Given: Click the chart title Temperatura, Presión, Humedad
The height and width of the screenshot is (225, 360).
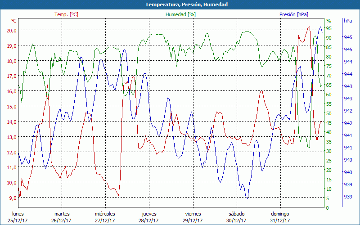Looking at the screenshot, I should click(x=180, y=4).
